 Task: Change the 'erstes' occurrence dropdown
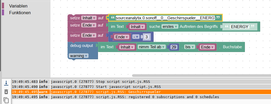click(x=170, y=27)
